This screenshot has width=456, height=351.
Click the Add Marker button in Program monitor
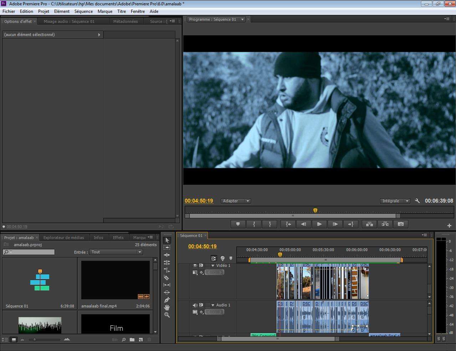(x=238, y=224)
